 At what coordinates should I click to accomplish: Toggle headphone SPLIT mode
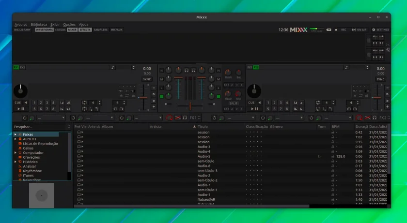[234, 104]
